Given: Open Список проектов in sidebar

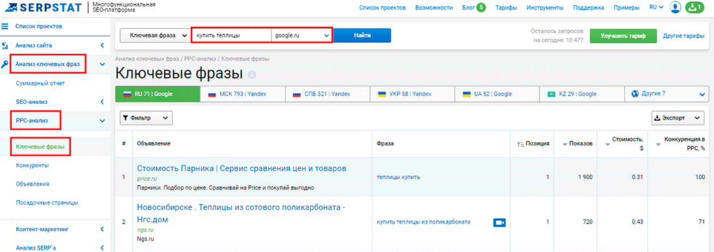Looking at the screenshot, I should (x=39, y=27).
